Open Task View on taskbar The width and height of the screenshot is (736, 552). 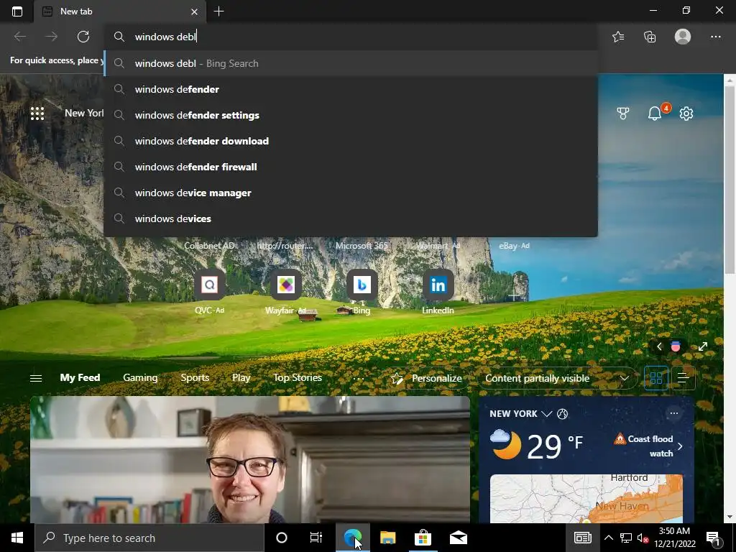point(316,538)
